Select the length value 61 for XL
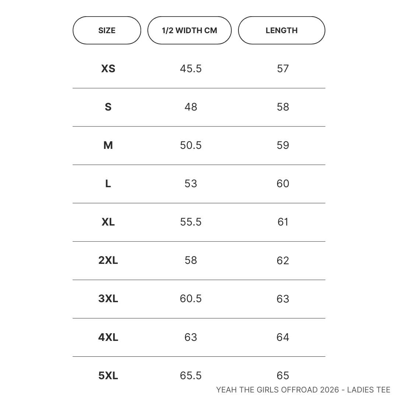This screenshot has width=398, height=398. click(x=283, y=222)
